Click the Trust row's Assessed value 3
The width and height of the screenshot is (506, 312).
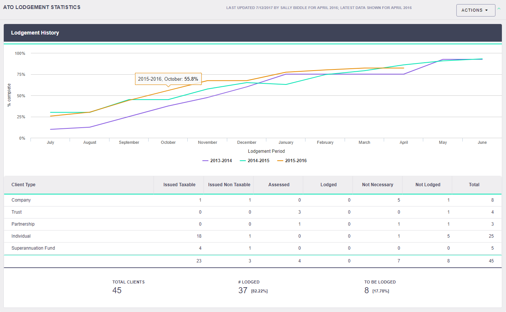click(x=299, y=212)
